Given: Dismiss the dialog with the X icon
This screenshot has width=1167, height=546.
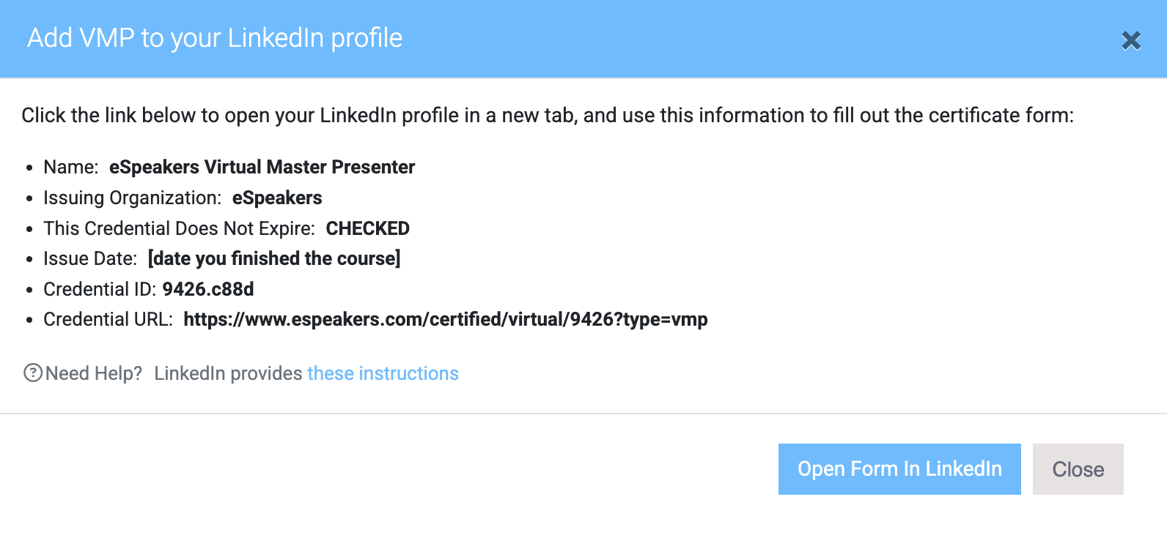Looking at the screenshot, I should [1131, 40].
